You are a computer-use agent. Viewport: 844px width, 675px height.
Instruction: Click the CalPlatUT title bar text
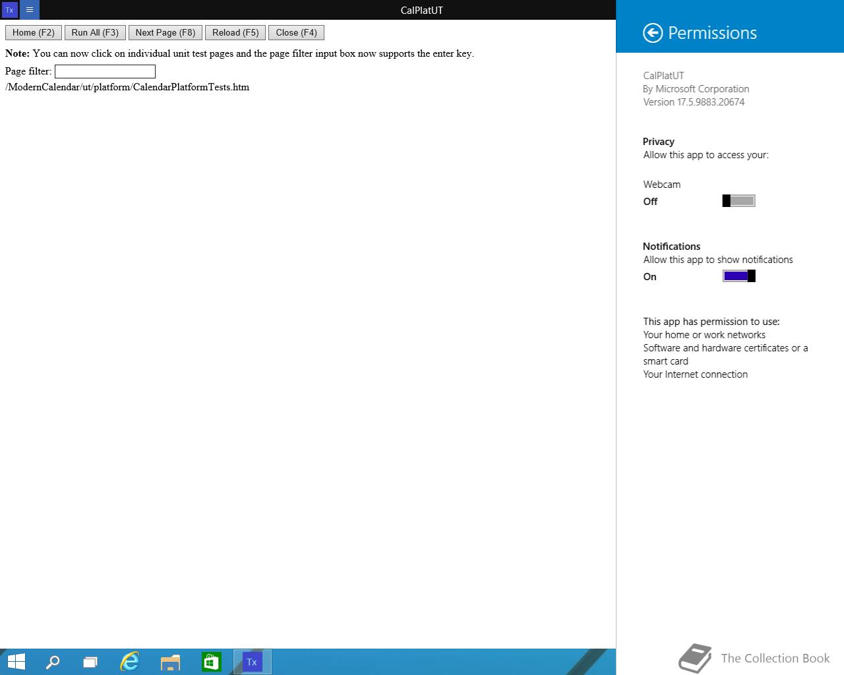pyautogui.click(x=422, y=10)
